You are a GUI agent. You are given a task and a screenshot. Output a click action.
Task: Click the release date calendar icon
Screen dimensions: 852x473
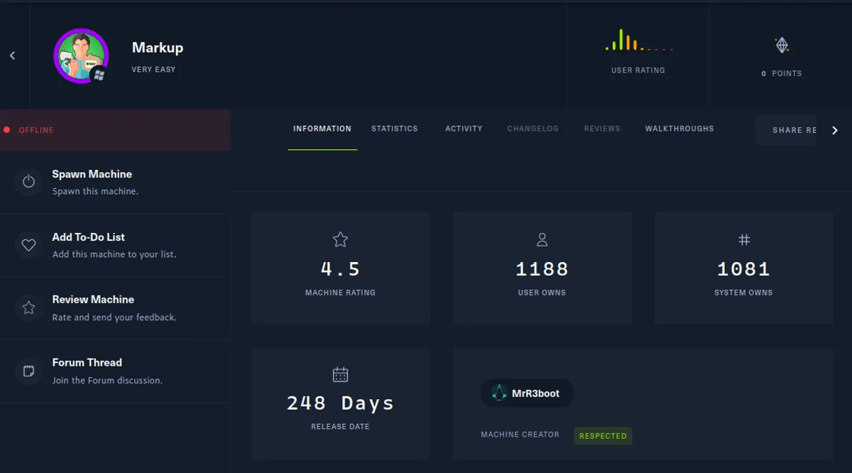click(x=340, y=374)
